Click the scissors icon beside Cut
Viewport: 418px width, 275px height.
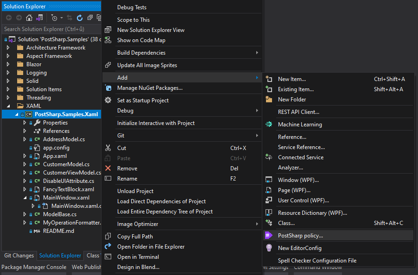click(108, 148)
